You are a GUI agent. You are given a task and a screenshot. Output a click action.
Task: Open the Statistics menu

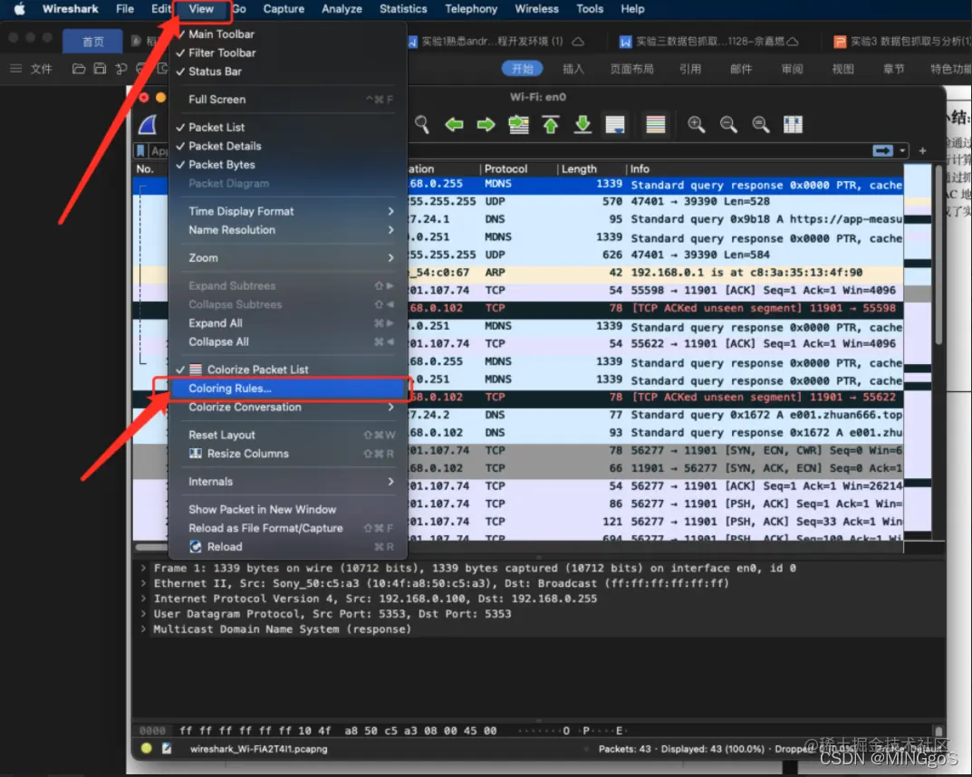(x=403, y=9)
